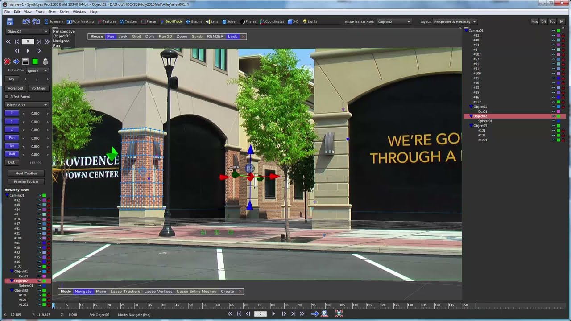
Task: Click the frame number field on bottom bar
Action: 260,314
